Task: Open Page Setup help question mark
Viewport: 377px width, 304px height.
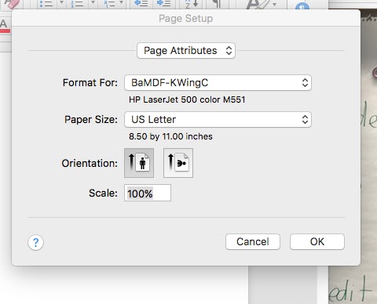Action: pos(35,242)
